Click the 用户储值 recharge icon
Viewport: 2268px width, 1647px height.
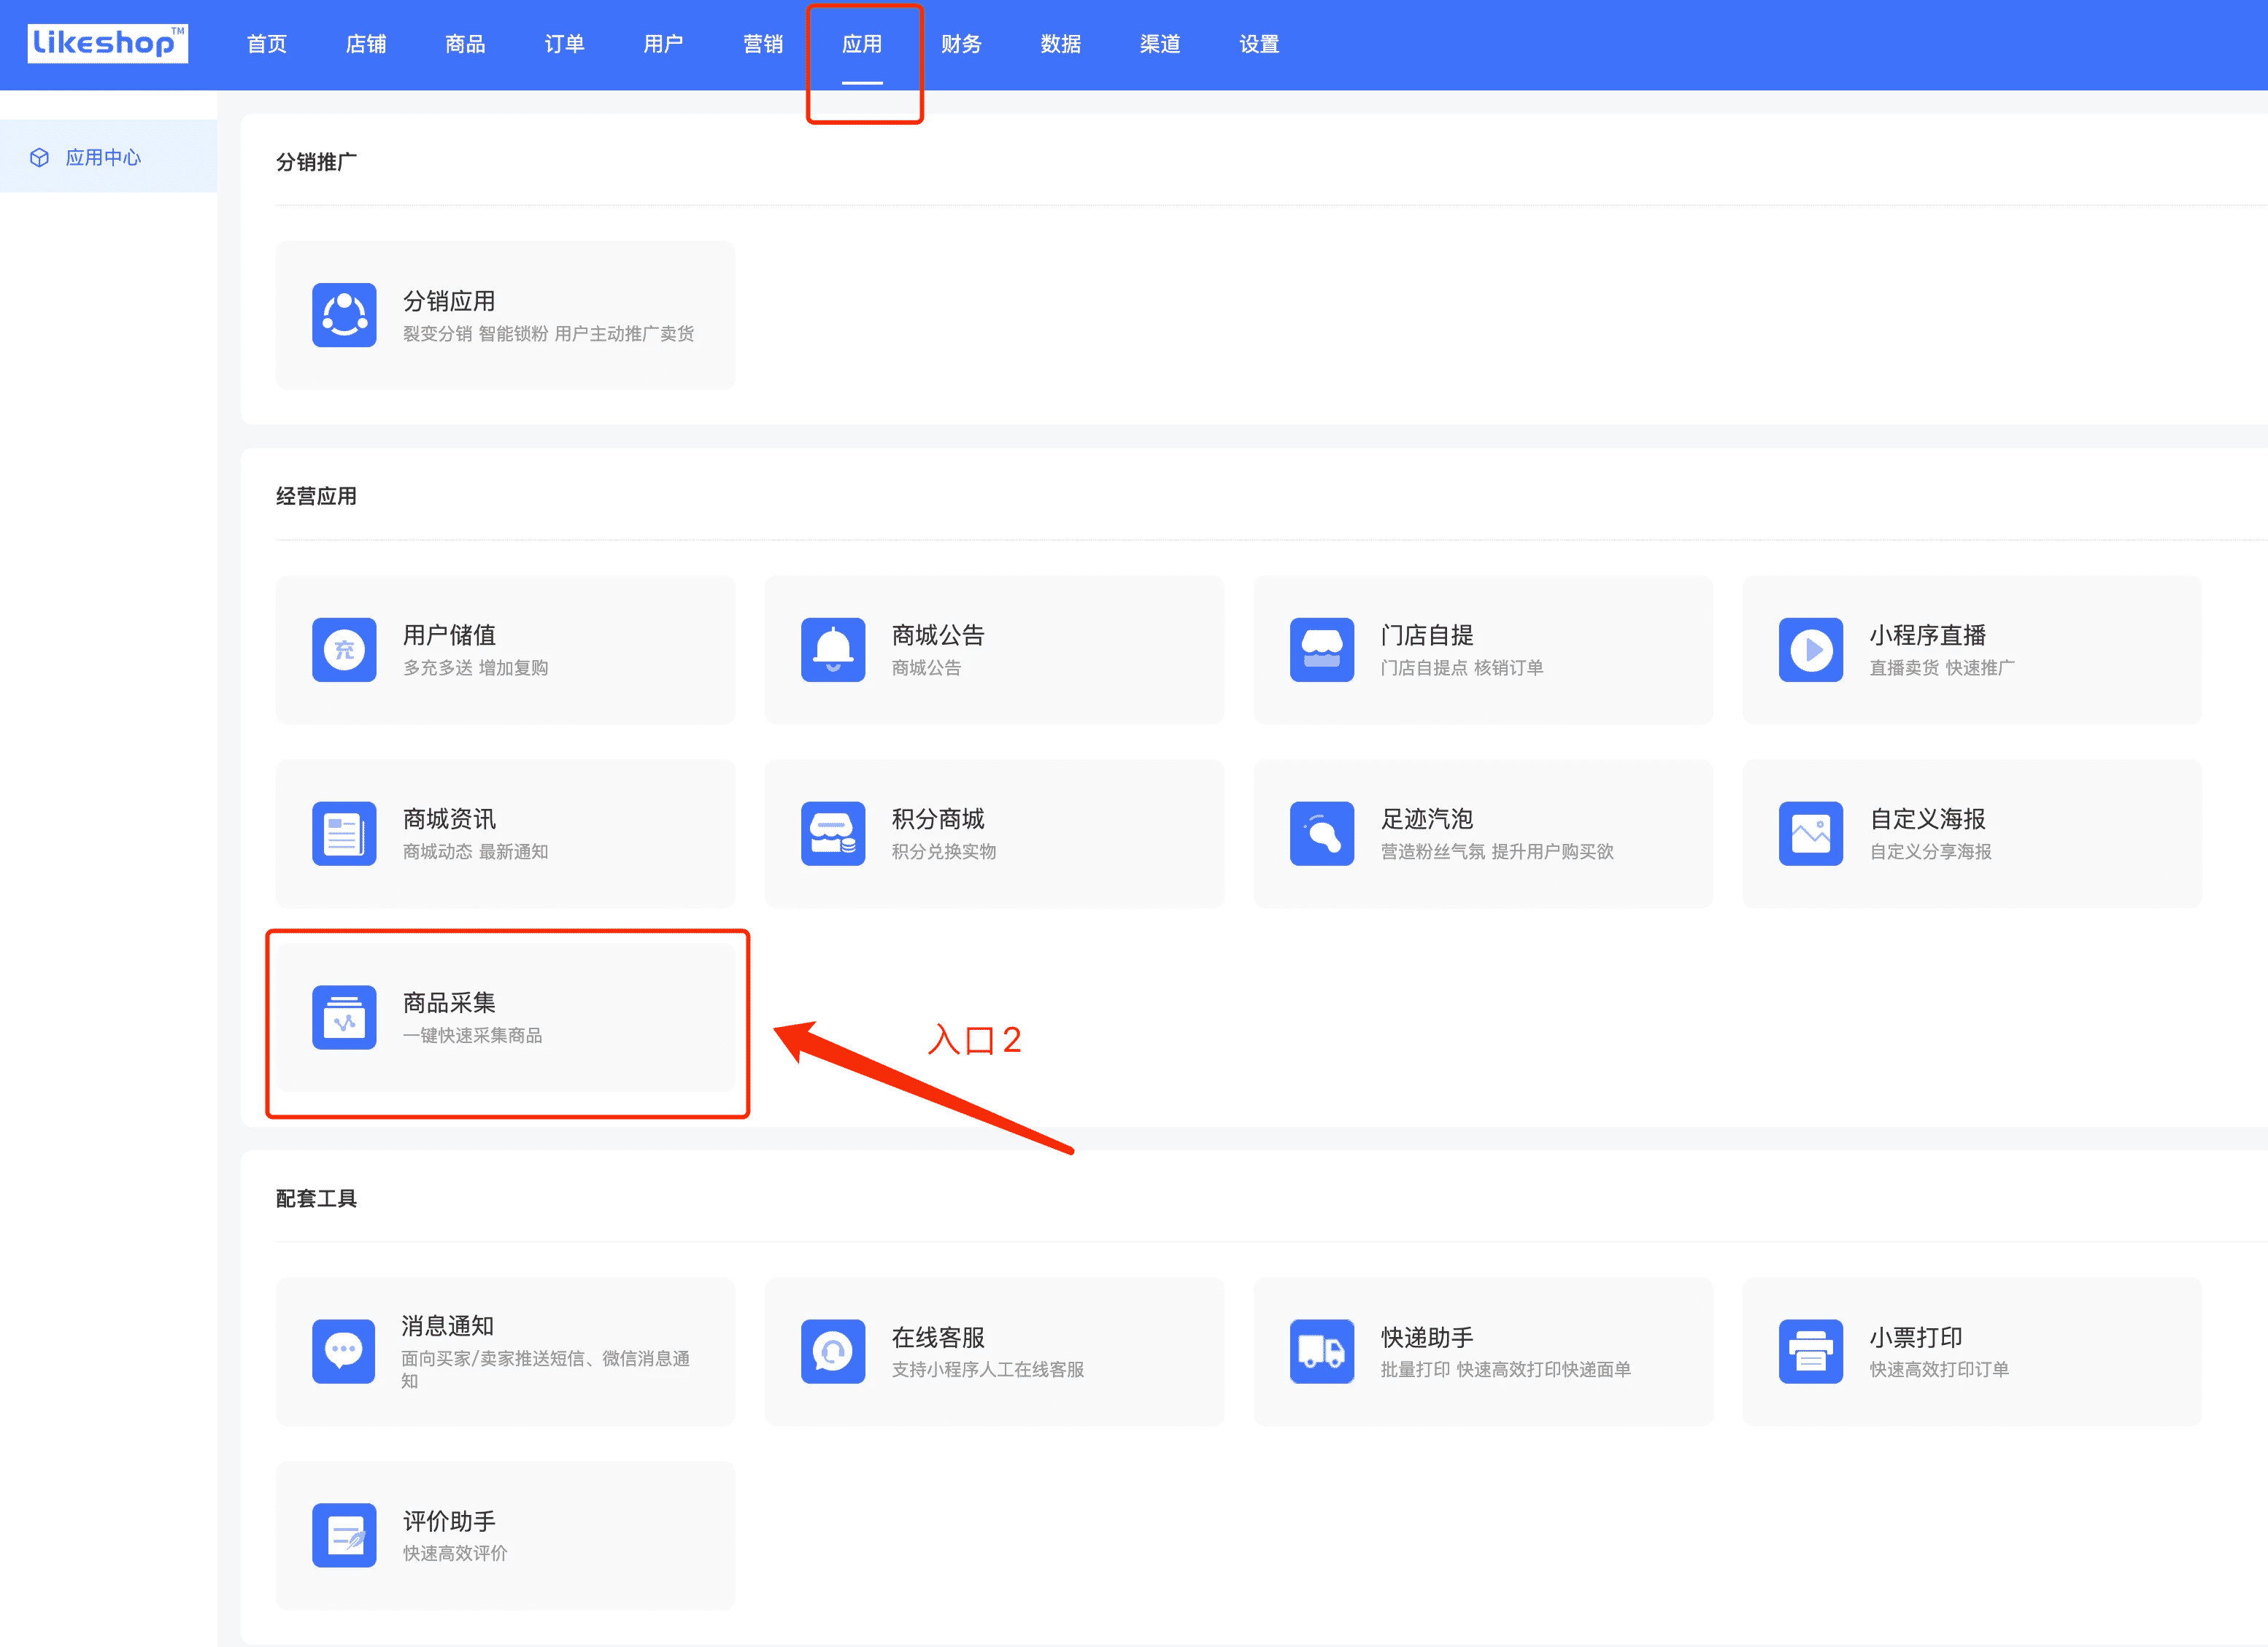click(344, 650)
